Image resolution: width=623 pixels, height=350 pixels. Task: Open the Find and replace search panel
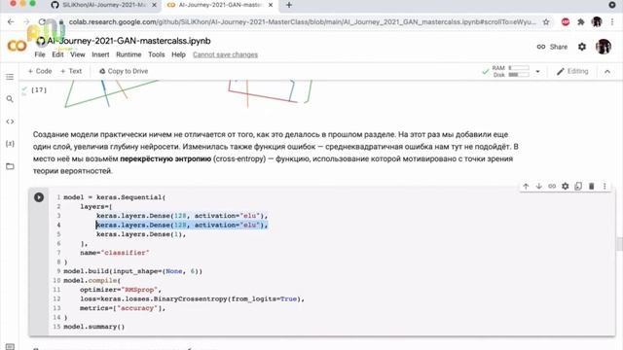10,99
